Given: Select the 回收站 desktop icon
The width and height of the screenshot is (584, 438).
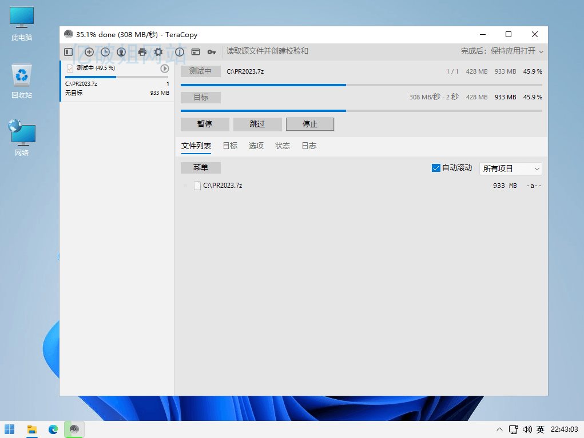Looking at the screenshot, I should click(22, 82).
